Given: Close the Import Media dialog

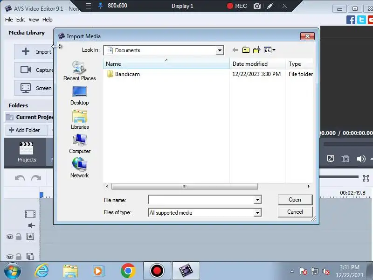Looking at the screenshot, I should (307, 36).
